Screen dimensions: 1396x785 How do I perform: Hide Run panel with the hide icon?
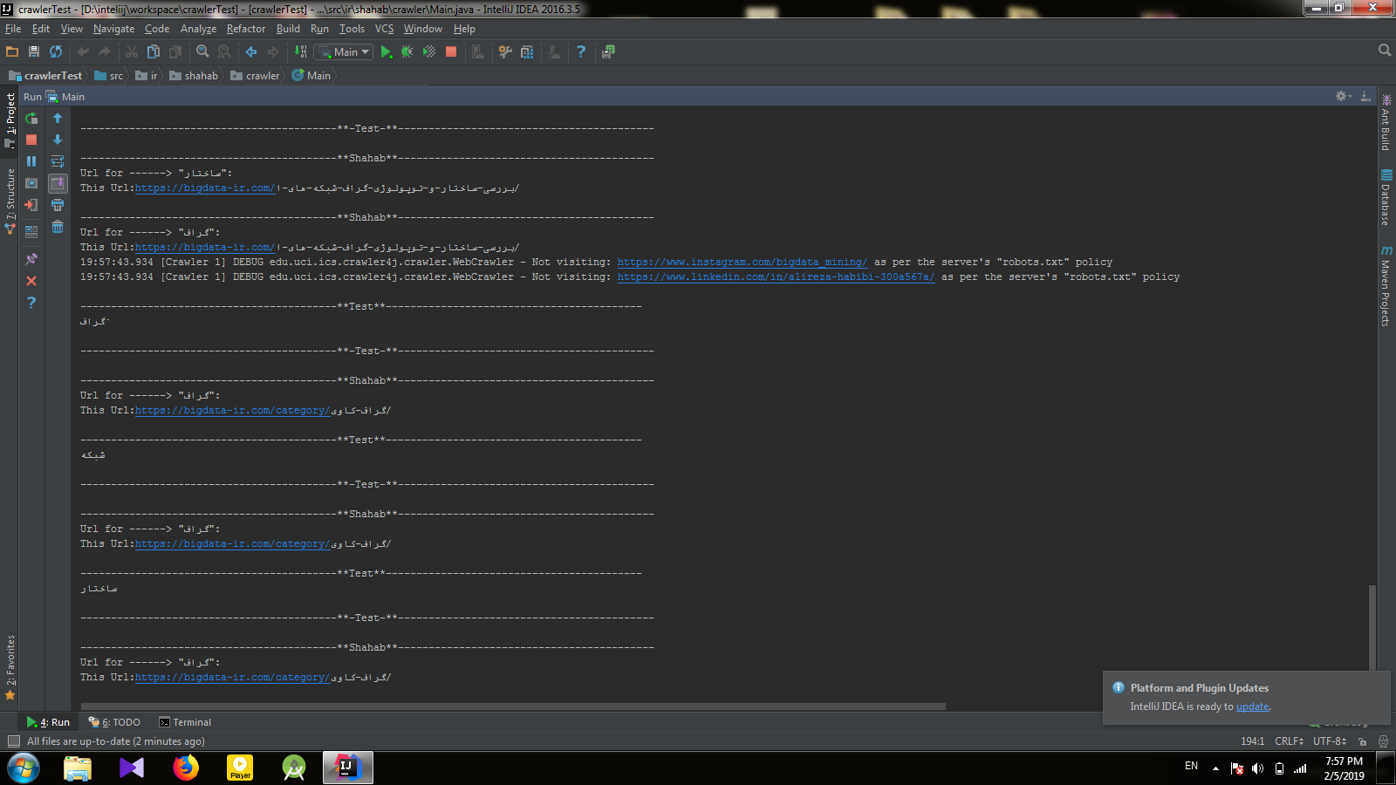coord(1365,96)
